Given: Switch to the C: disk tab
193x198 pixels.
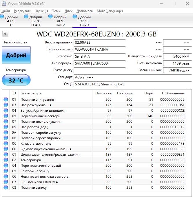Looking at the screenshot, I should pyautogui.click(x=11, y=21).
